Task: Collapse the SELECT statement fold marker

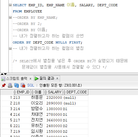Action: (x=10, y=5)
